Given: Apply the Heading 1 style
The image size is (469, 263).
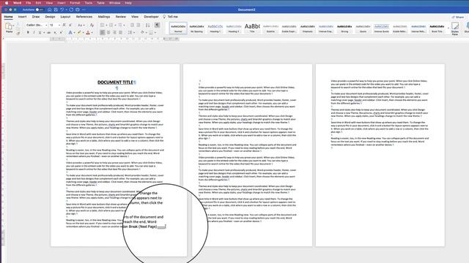Looking at the screenshot, I should point(215,28).
